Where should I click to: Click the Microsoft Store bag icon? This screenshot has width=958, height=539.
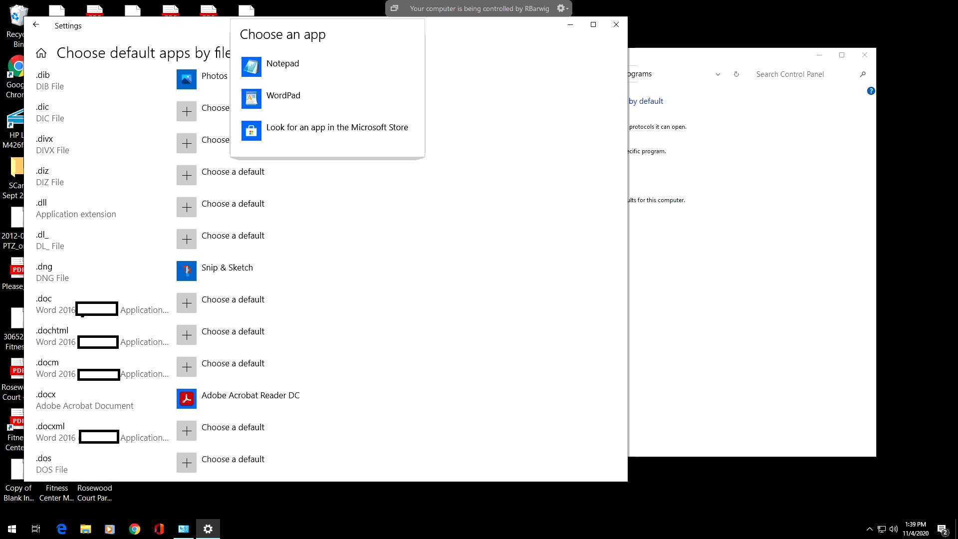tap(251, 131)
